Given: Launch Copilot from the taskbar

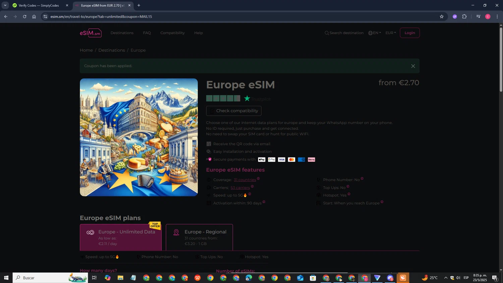Looking at the screenshot, I should [107, 278].
